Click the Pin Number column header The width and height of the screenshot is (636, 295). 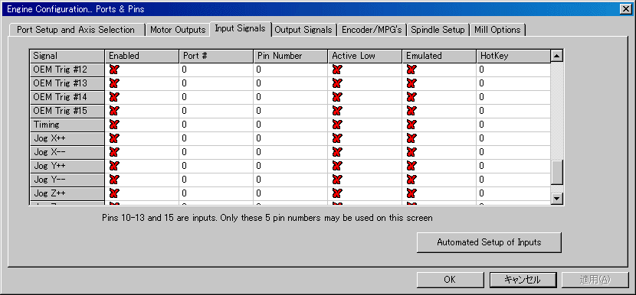coord(291,56)
